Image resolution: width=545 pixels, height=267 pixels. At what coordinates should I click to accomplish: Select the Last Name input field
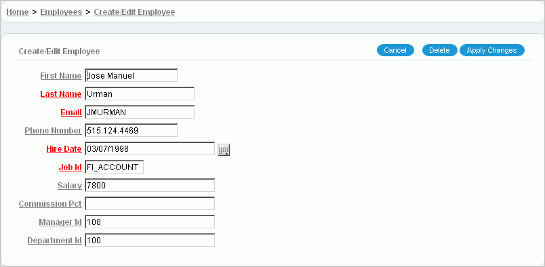pyautogui.click(x=140, y=94)
